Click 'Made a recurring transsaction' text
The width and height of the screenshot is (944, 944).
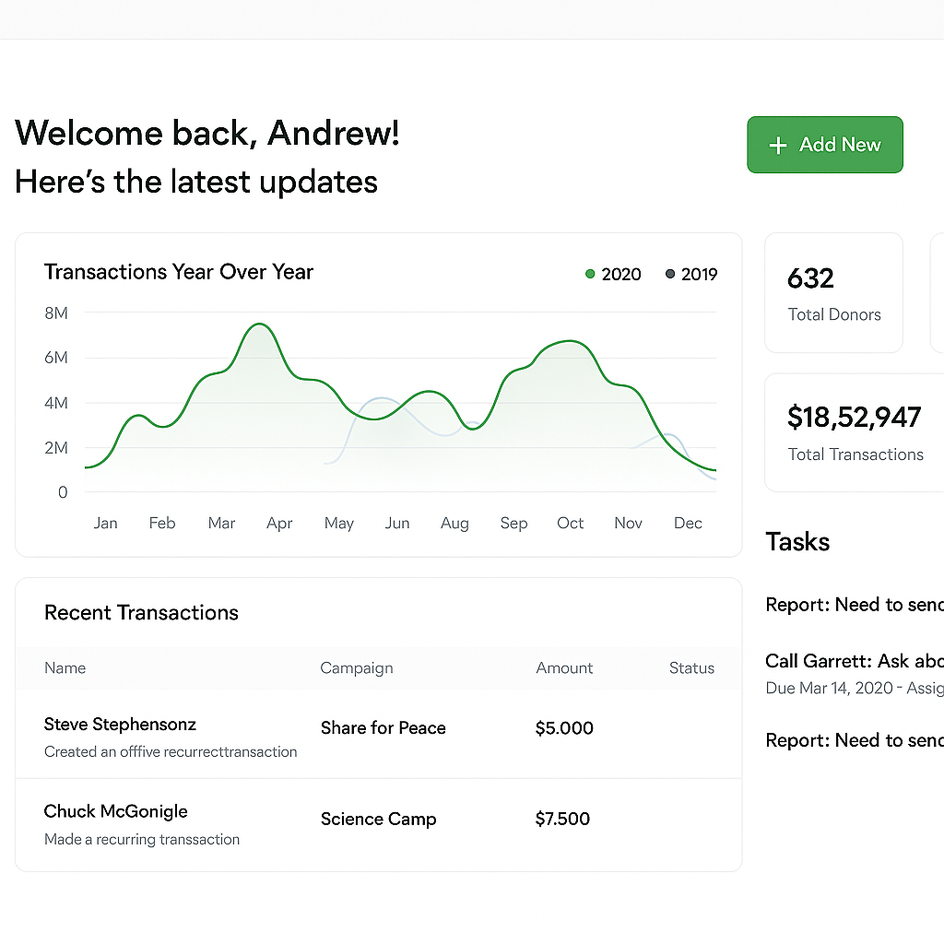141,839
